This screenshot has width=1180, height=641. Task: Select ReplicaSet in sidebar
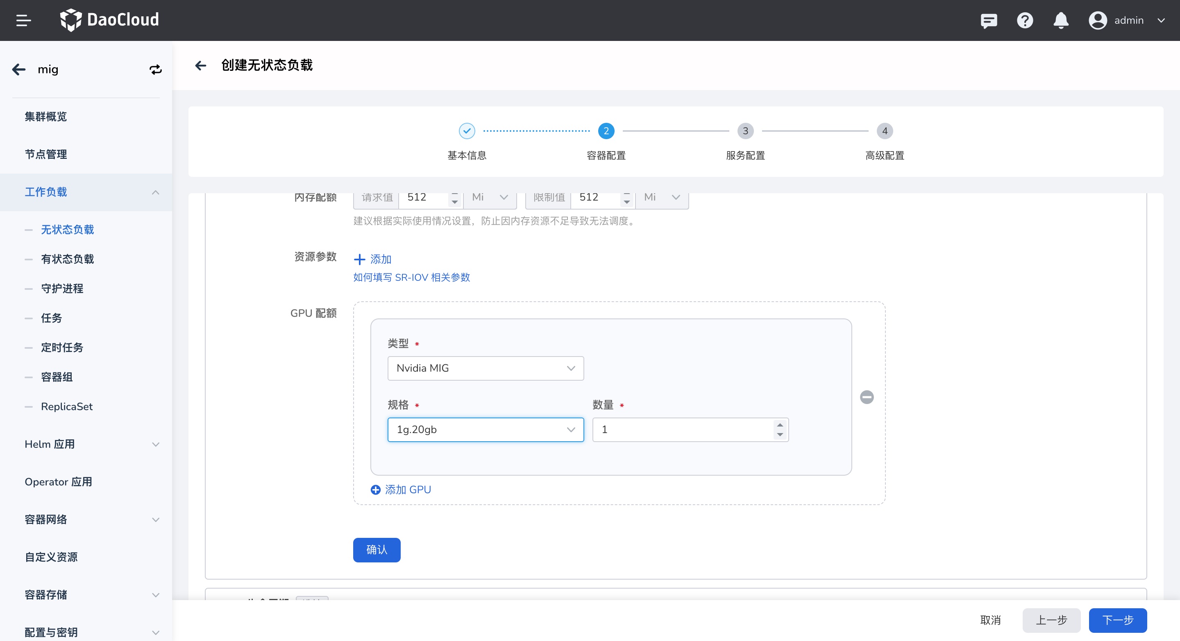(67, 407)
